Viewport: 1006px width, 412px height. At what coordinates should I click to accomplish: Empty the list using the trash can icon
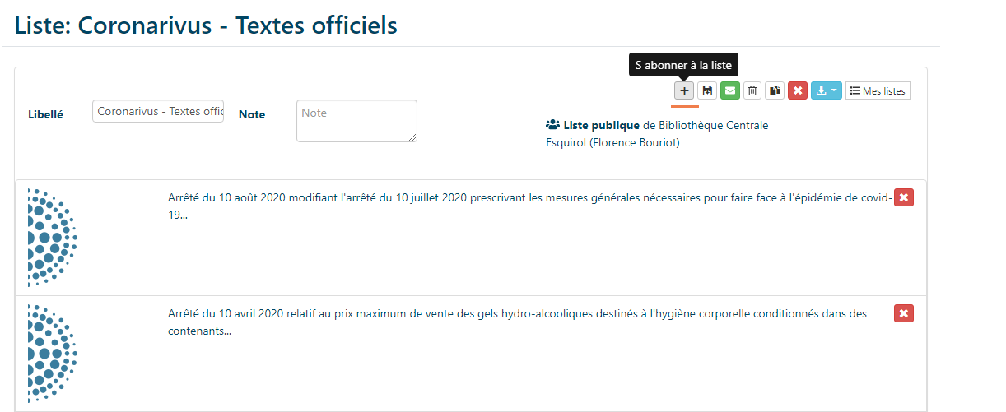pyautogui.click(x=752, y=90)
